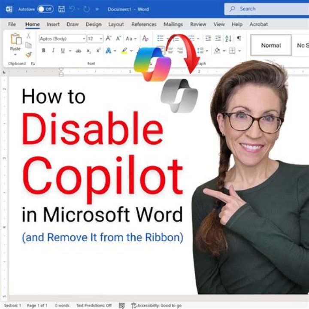Go to the Layout tab
This screenshot has width=309, height=309.
[x=116, y=24]
